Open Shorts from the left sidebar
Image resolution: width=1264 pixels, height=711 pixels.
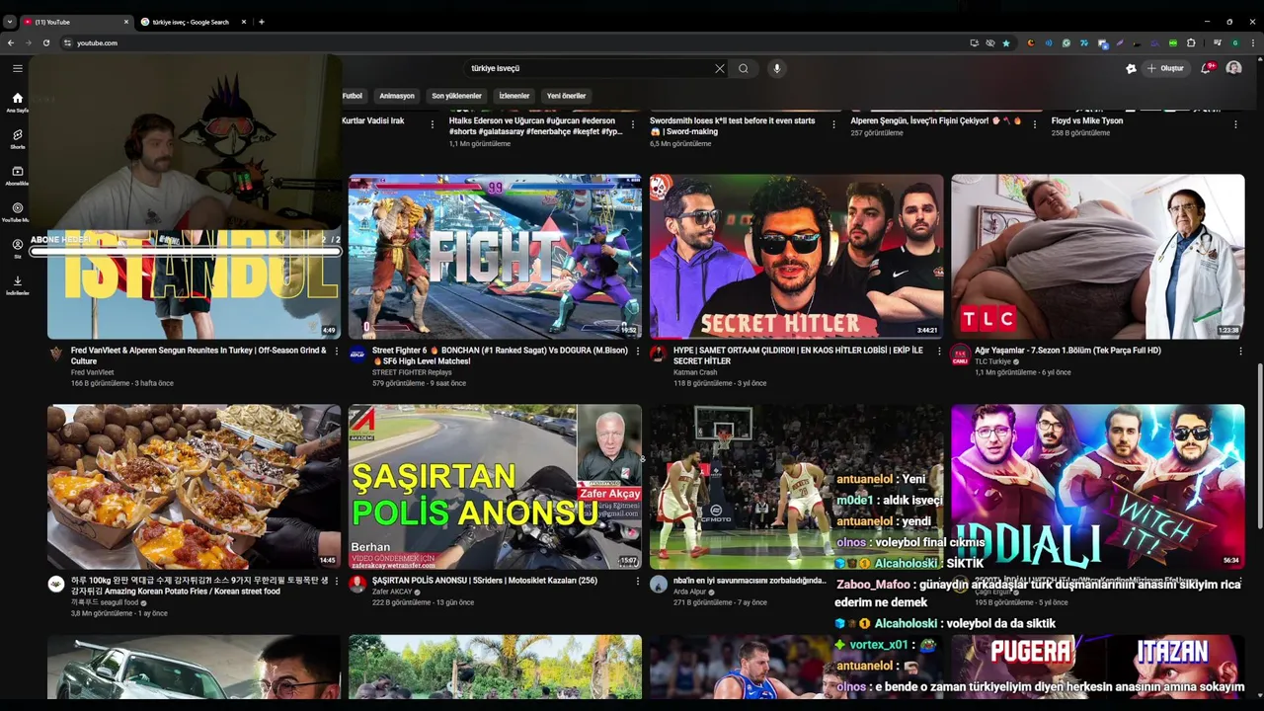click(17, 139)
